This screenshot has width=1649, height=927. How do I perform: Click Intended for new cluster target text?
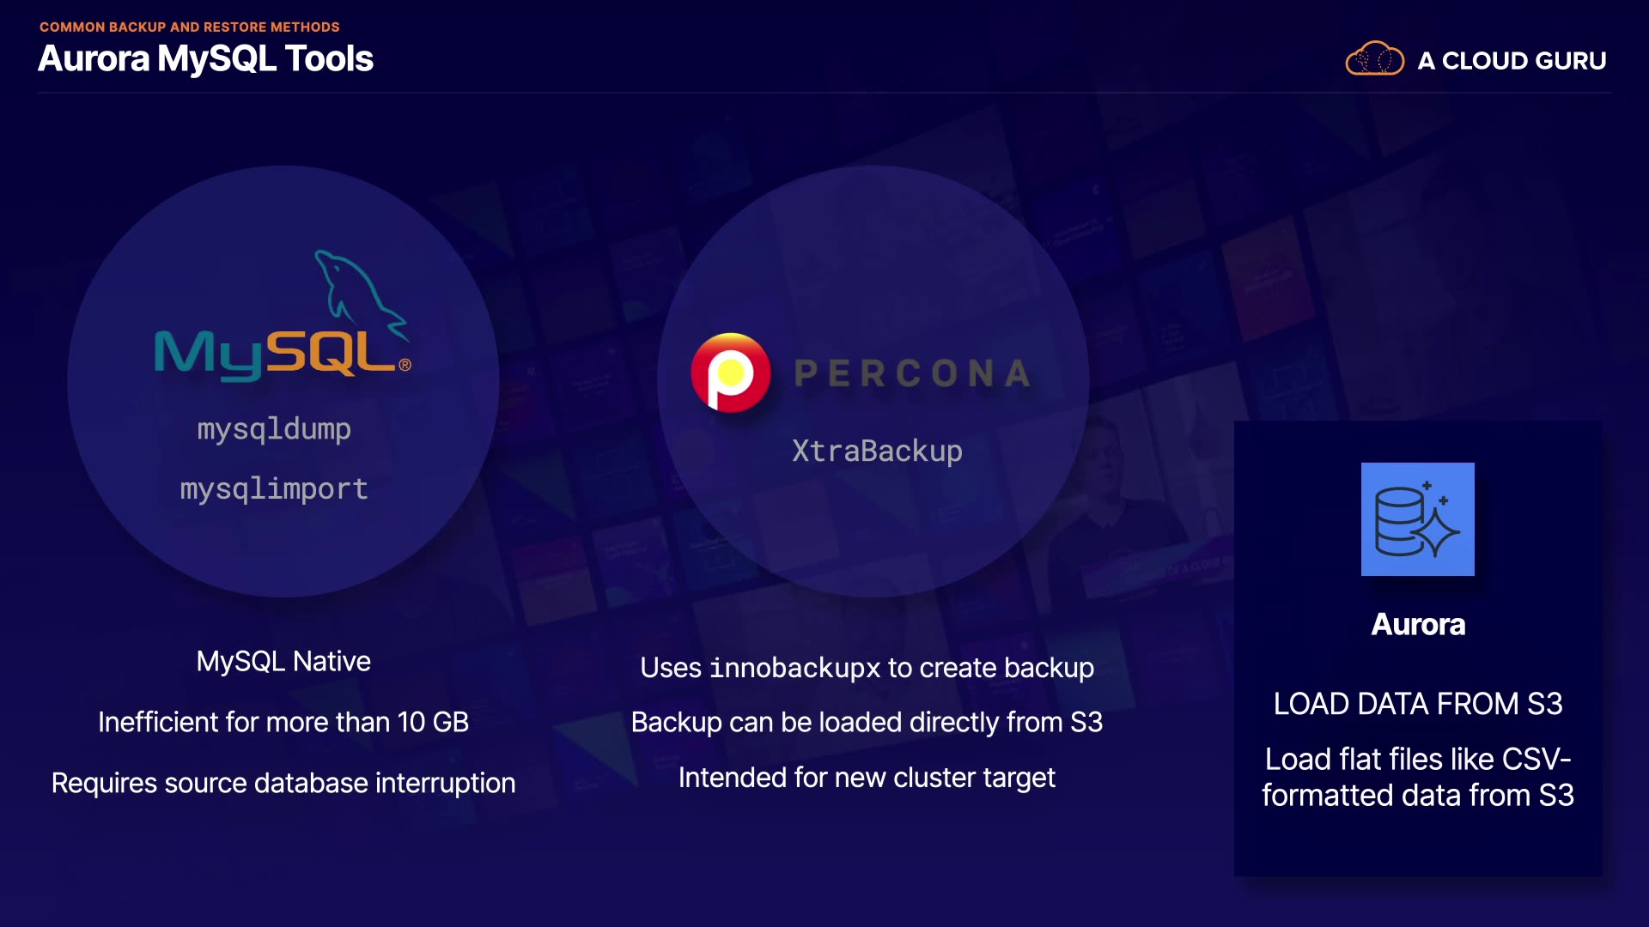867,778
